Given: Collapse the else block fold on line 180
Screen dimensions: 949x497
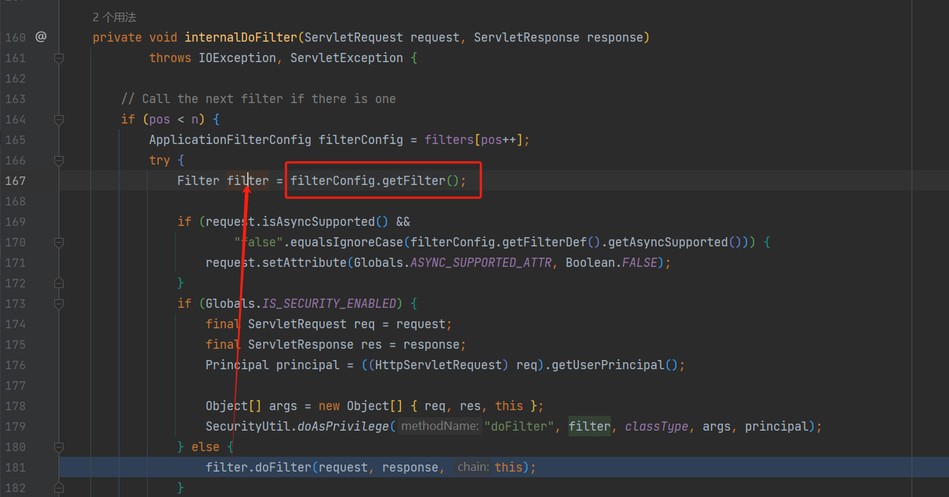Looking at the screenshot, I should 59,447.
